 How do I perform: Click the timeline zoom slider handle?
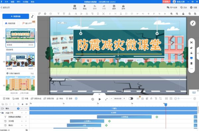pos(178,98)
